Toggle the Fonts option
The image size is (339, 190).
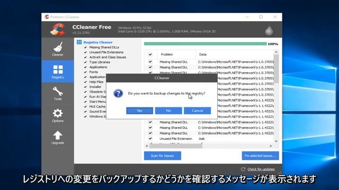click(x=85, y=72)
